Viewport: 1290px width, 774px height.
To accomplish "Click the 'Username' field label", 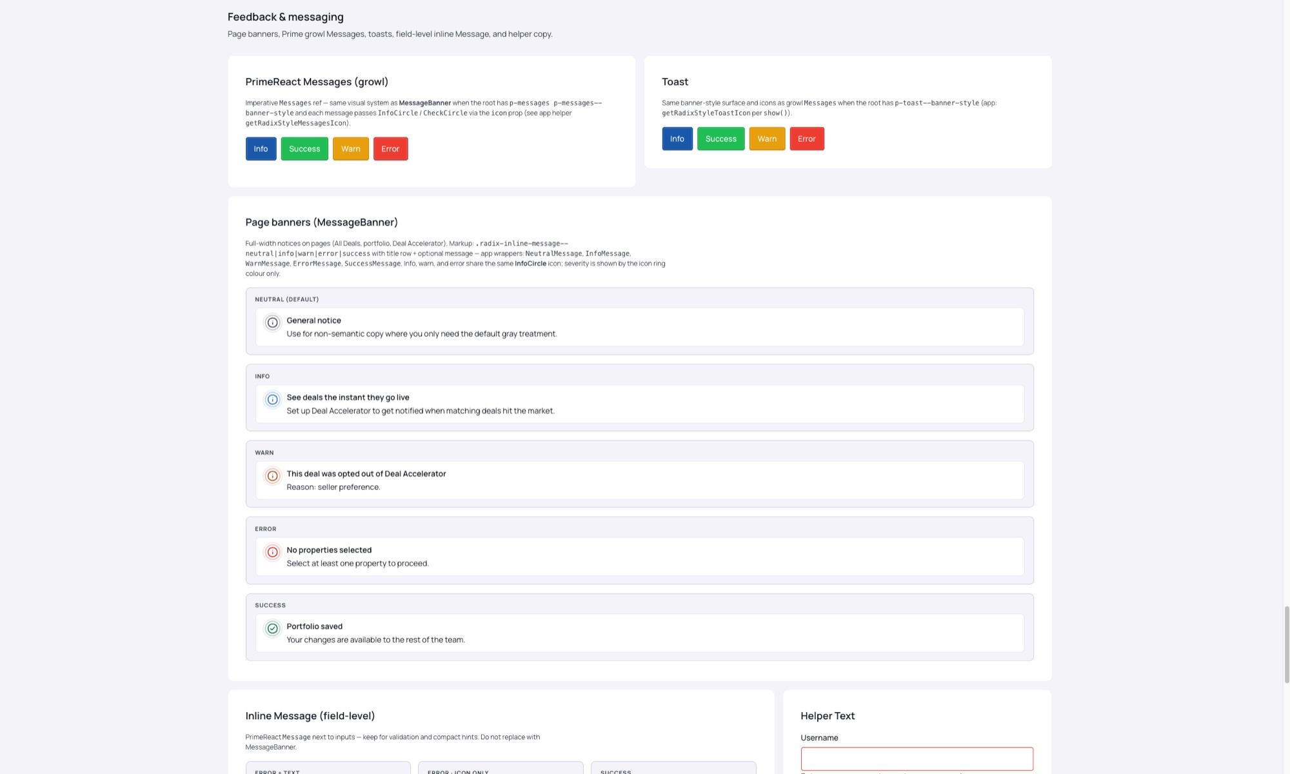I will (x=819, y=738).
